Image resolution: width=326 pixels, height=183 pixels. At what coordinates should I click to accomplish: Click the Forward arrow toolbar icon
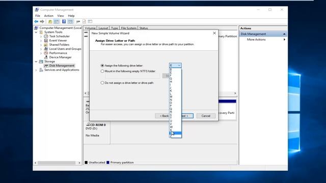(x=42, y=21)
